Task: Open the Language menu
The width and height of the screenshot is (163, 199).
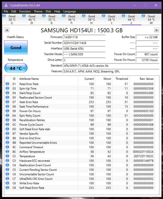Action: point(70,11)
